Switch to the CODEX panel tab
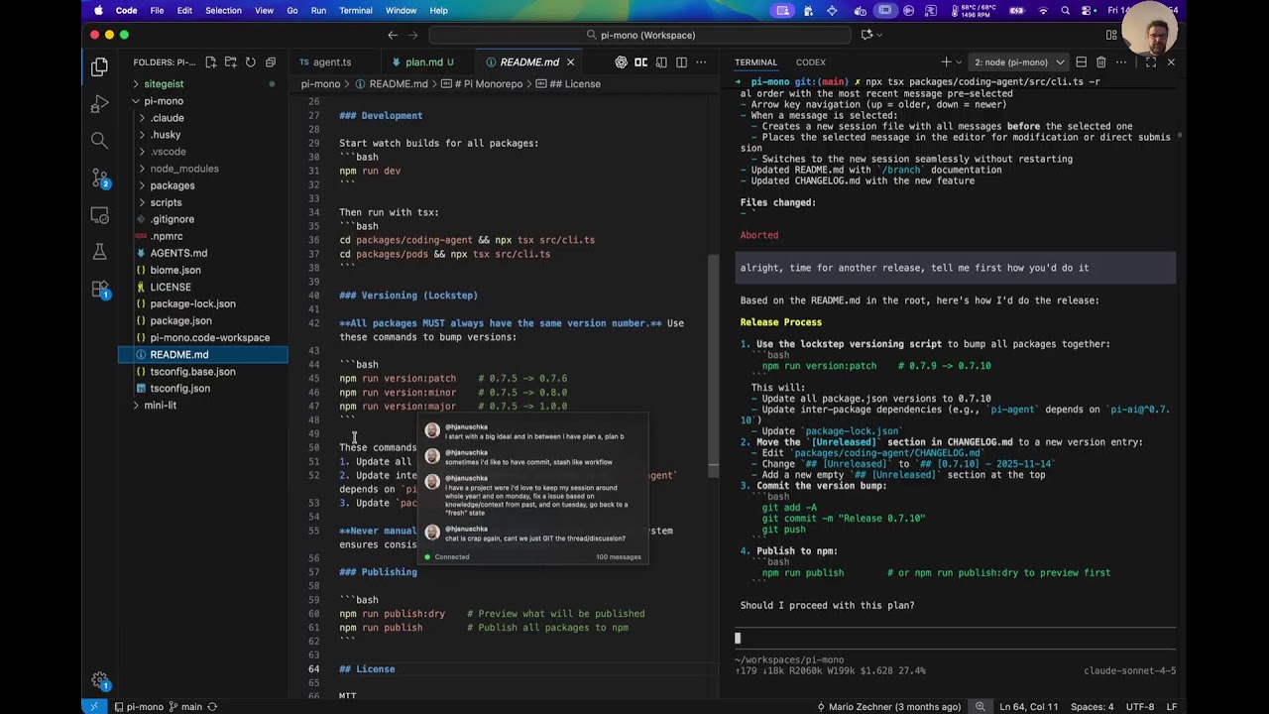 pyautogui.click(x=810, y=62)
